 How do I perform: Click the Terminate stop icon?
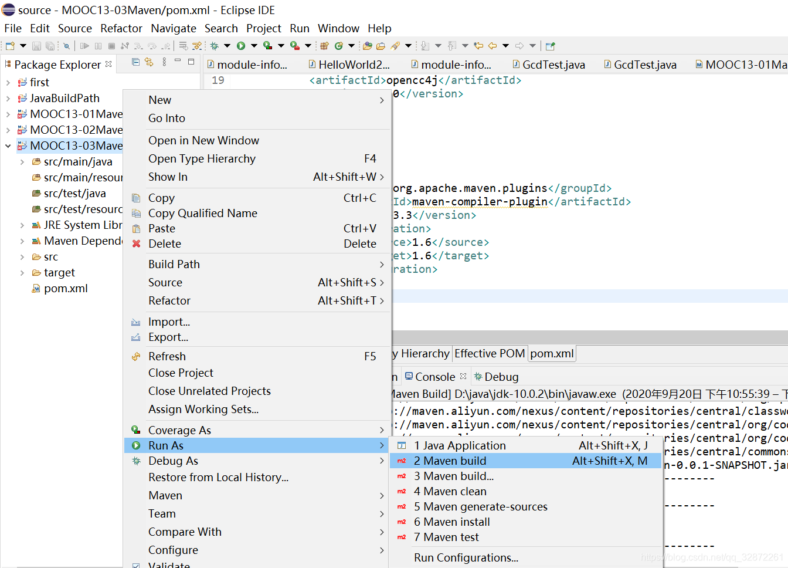(111, 46)
